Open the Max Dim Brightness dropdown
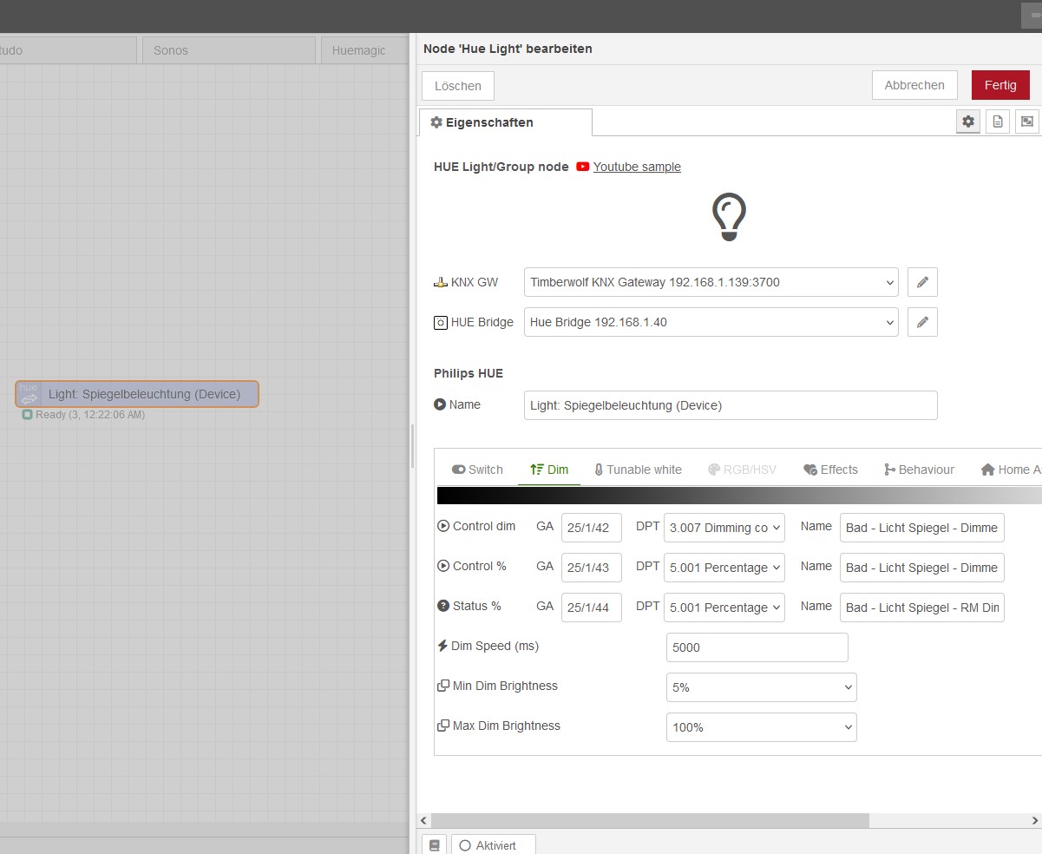Image resolution: width=1042 pixels, height=854 pixels. click(762, 727)
